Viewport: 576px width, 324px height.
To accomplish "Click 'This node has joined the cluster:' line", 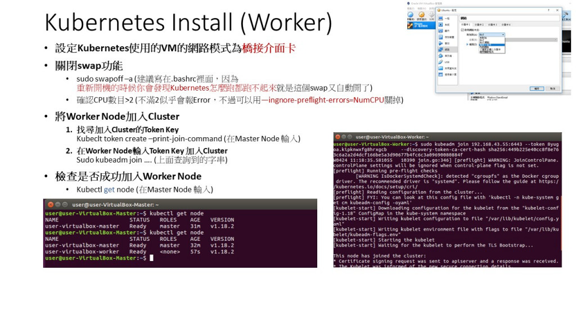I will [380, 256].
